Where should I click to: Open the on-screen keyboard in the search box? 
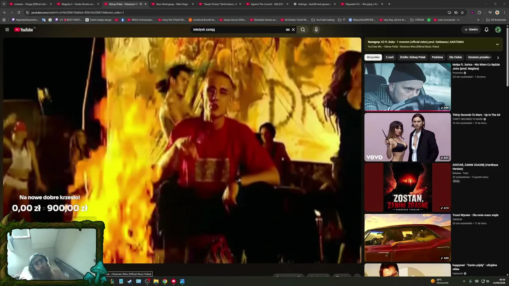(x=288, y=29)
